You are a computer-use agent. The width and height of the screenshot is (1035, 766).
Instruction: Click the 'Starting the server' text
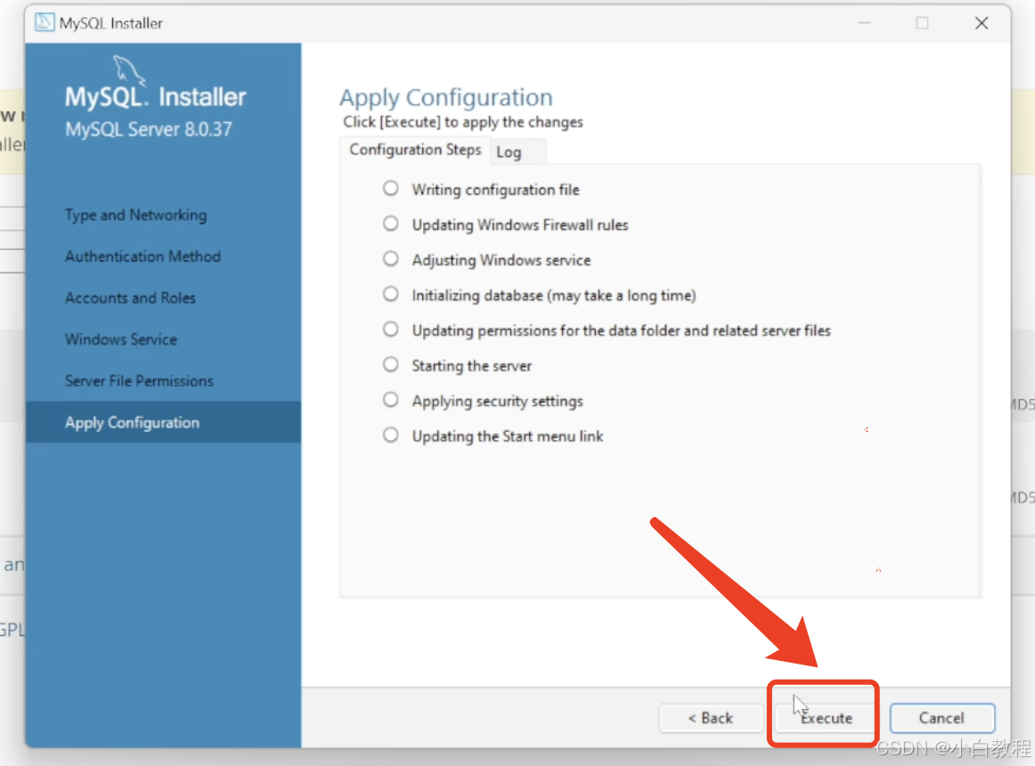[x=472, y=366]
